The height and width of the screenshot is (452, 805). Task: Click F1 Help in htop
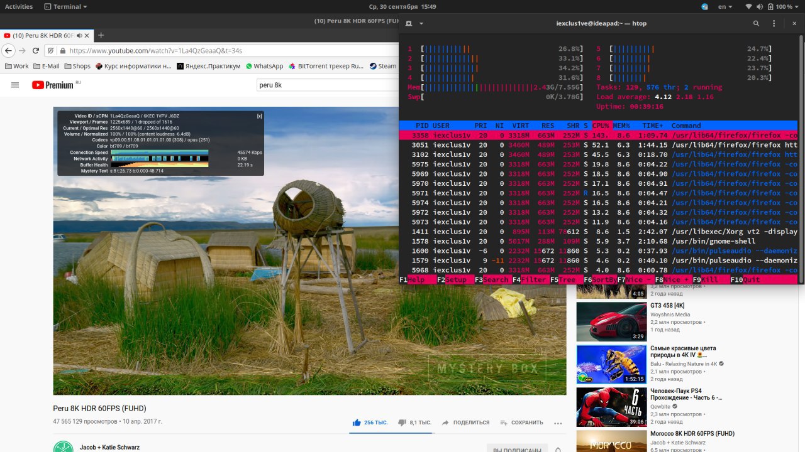click(417, 279)
